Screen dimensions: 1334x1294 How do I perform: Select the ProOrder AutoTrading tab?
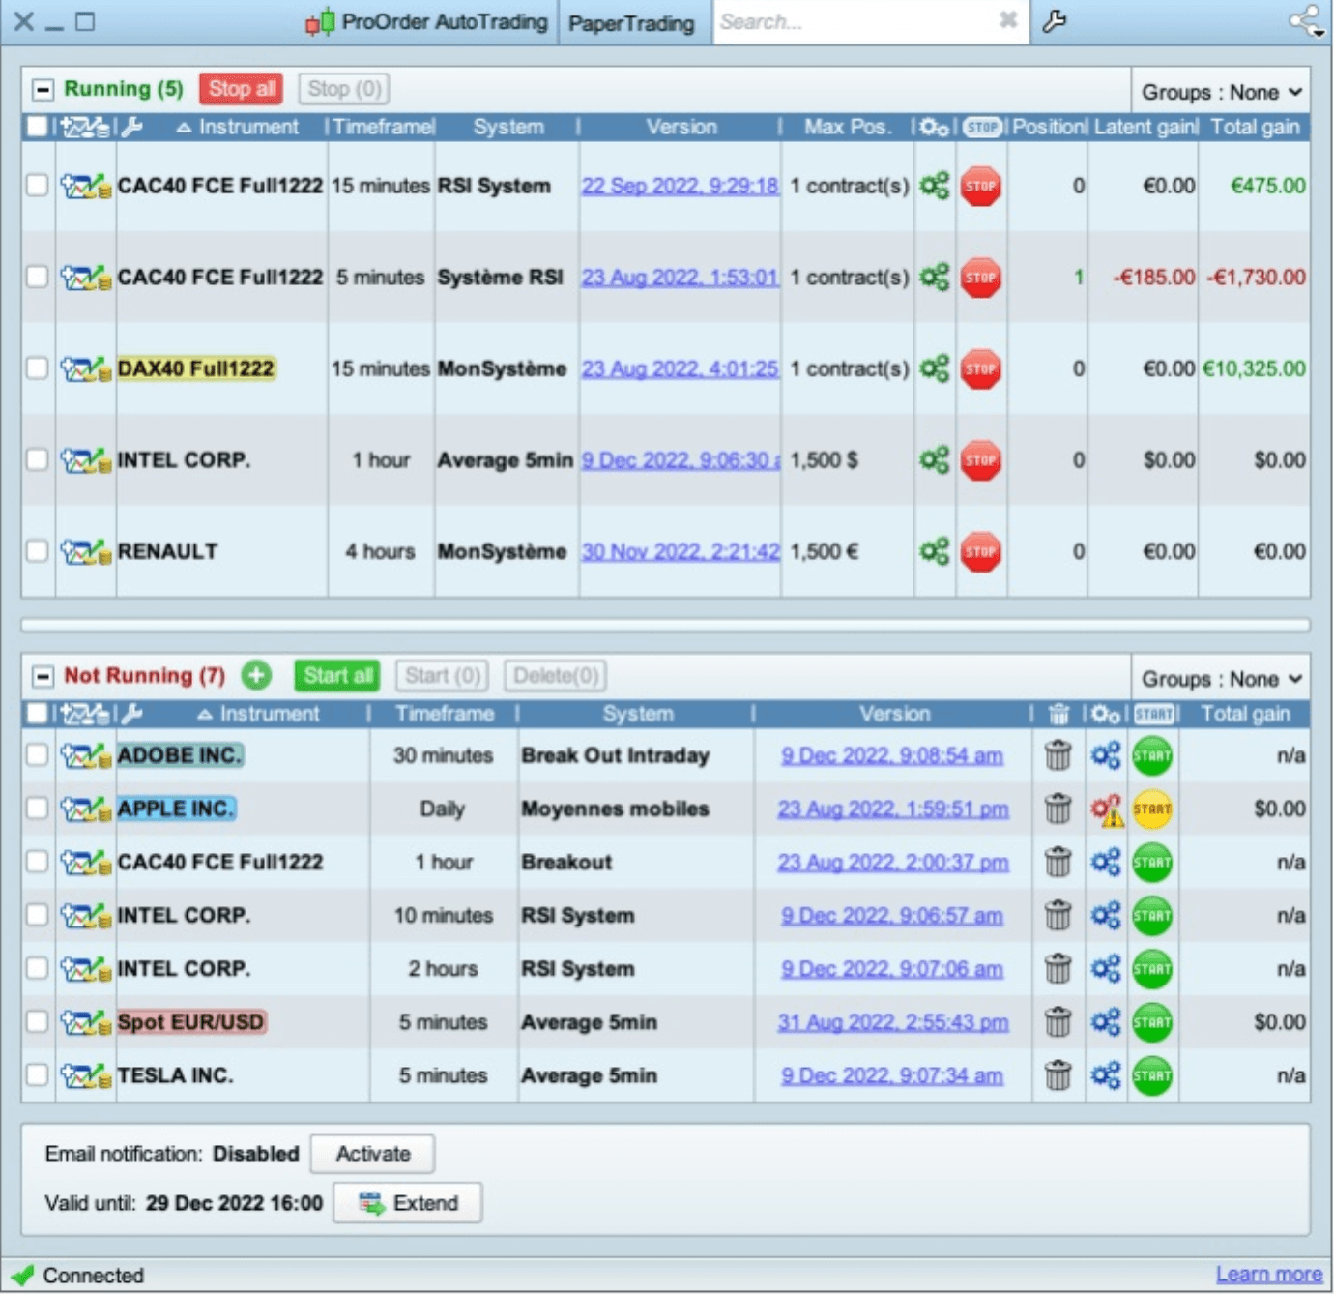tap(437, 22)
